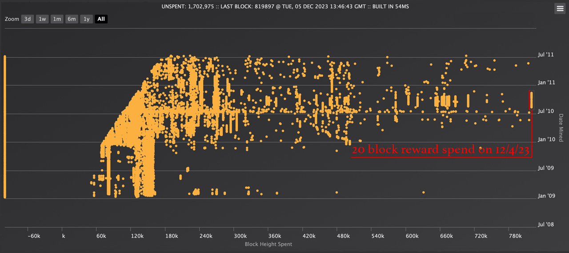Click the Jul '11 y-axis label
The width and height of the screenshot is (569, 253).
546,55
